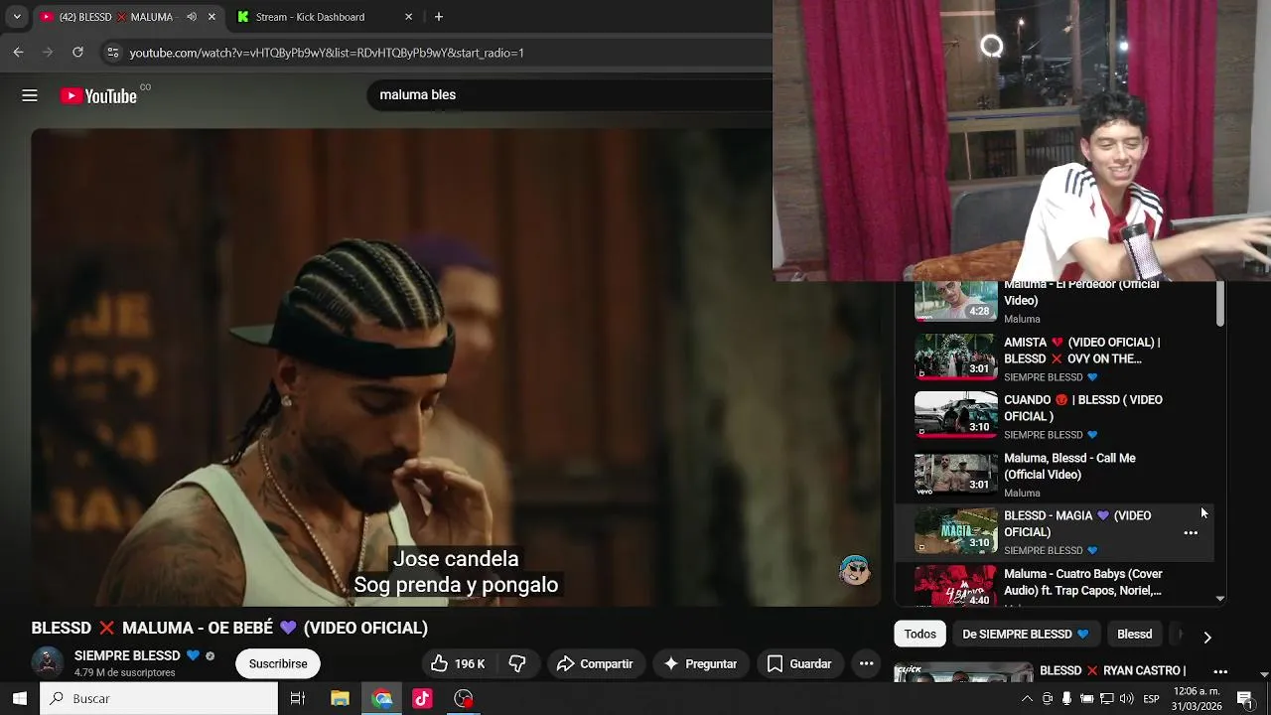
Task: Close the Kick Dashboard tab
Action: click(408, 17)
